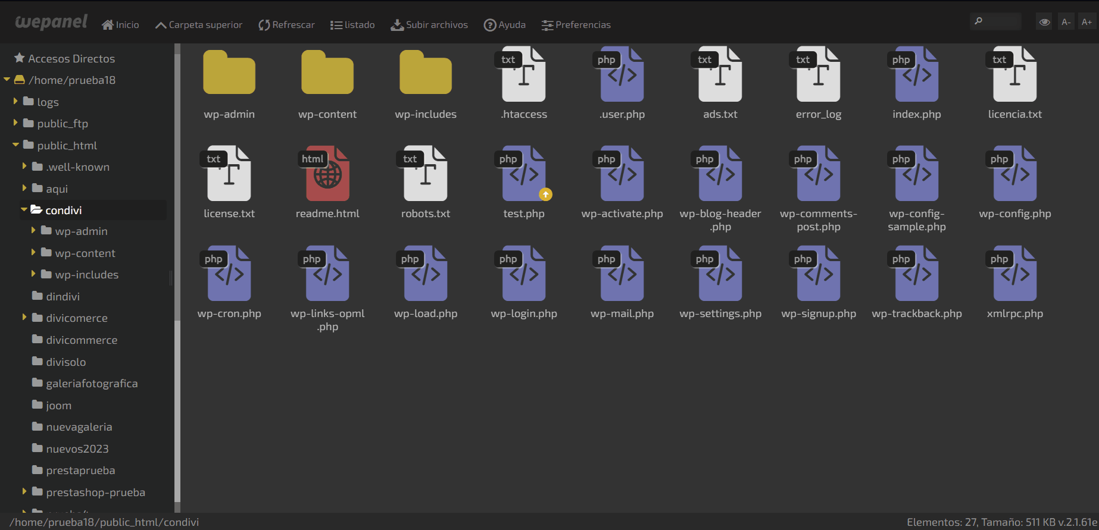Select the wp-config.php file icon

[x=1014, y=174]
